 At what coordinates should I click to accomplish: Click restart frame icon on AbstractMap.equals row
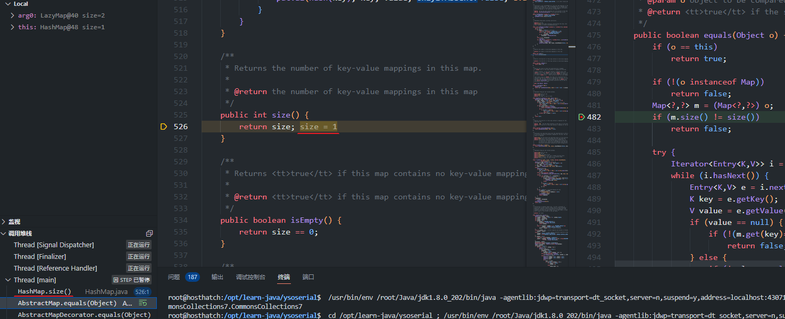(143, 303)
